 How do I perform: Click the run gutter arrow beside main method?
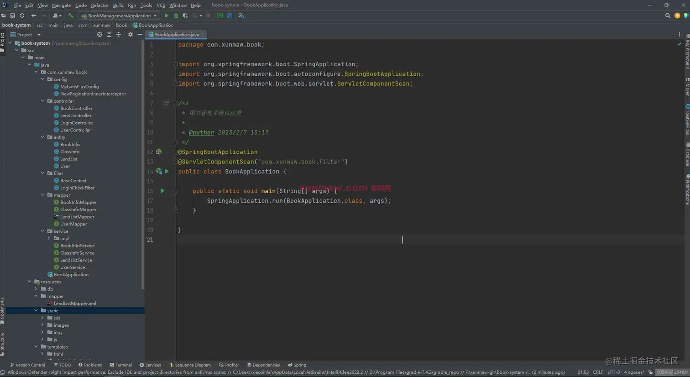(162, 191)
